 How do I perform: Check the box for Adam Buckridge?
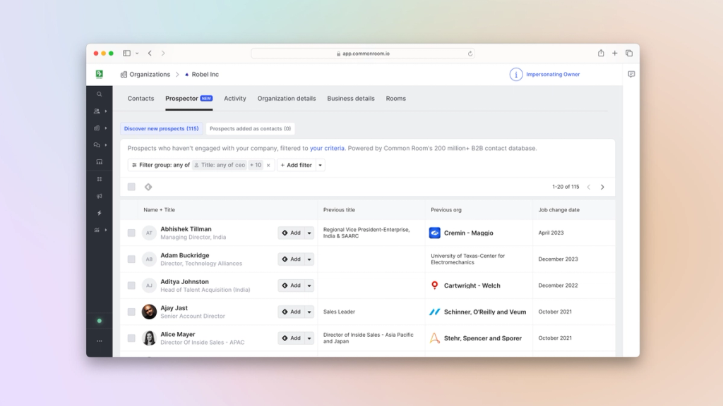click(x=131, y=259)
